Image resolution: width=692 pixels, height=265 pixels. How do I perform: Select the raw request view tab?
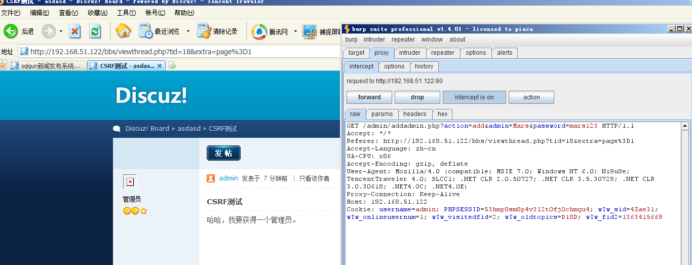coord(355,114)
